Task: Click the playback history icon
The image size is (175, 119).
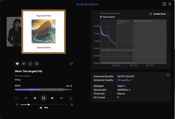Action: 16,98
